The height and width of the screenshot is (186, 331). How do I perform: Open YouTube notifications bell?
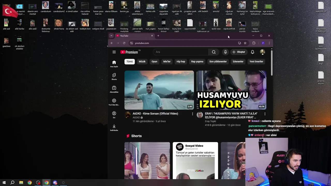click(x=253, y=52)
